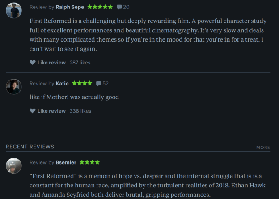Screen dimensions: 279x199
Task: Open Bsemler's profile avatar
Action: coord(14,165)
